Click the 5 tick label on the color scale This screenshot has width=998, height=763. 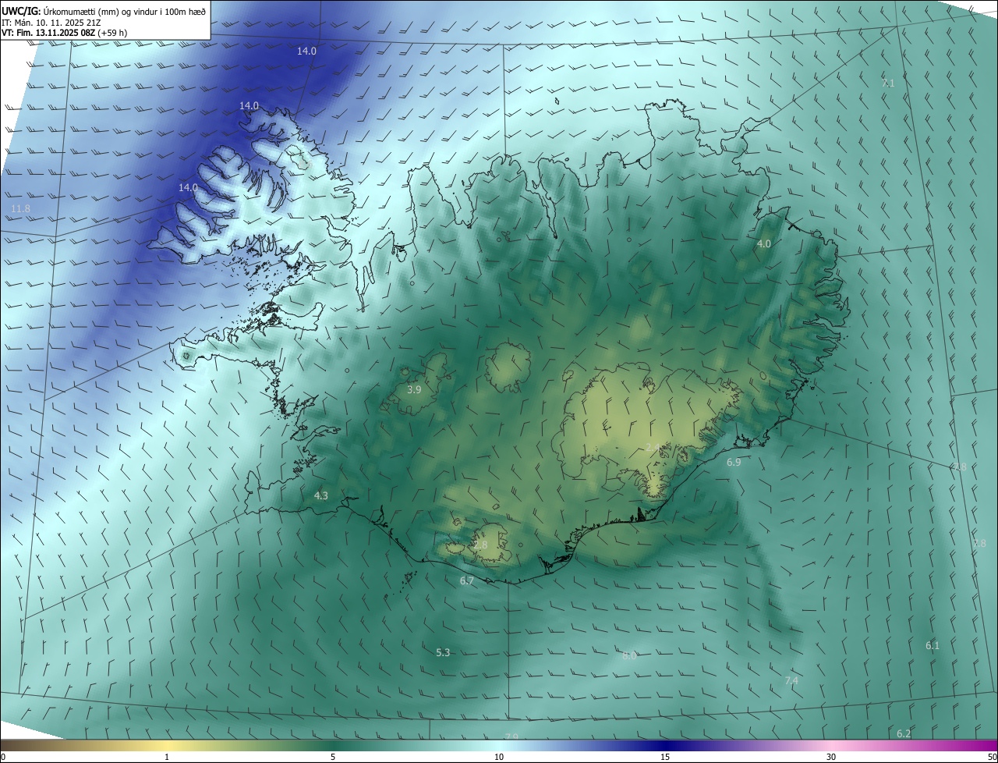coord(333,757)
